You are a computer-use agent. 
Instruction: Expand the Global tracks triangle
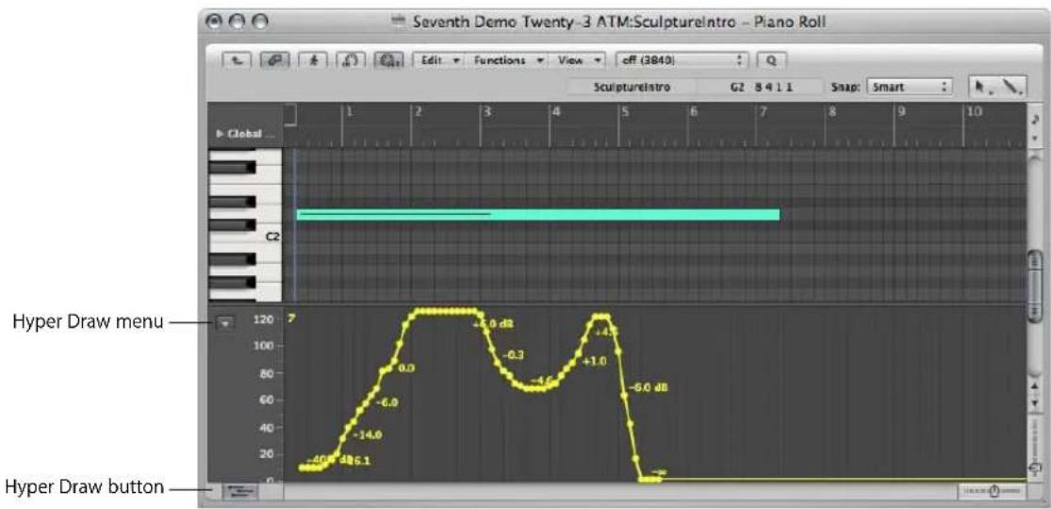point(221,133)
